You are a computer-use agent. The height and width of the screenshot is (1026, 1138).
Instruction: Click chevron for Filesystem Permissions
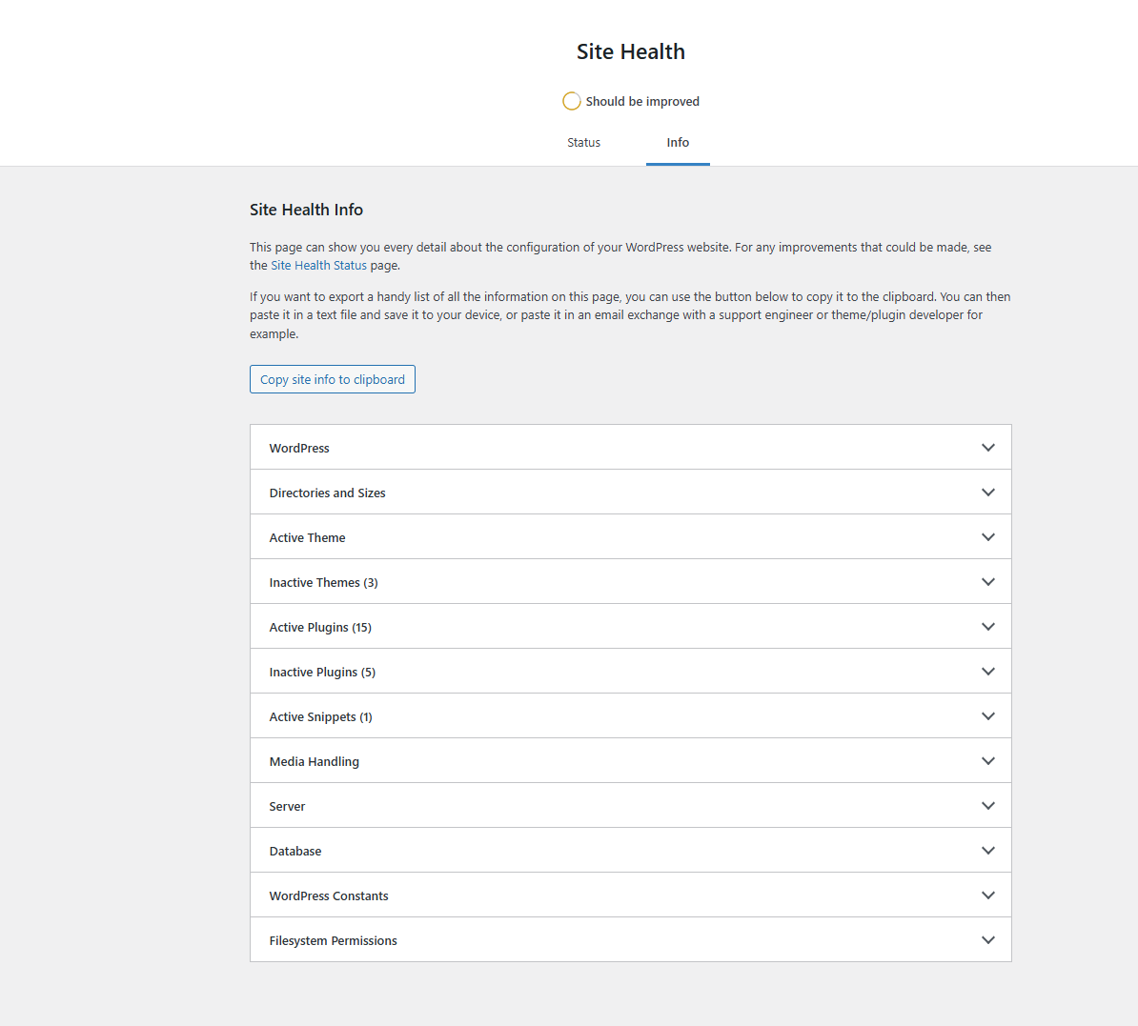(x=987, y=940)
